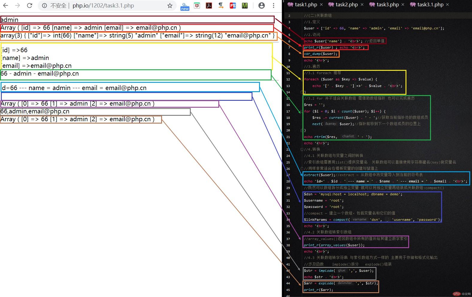Open the blue 'new' extension

(185, 6)
